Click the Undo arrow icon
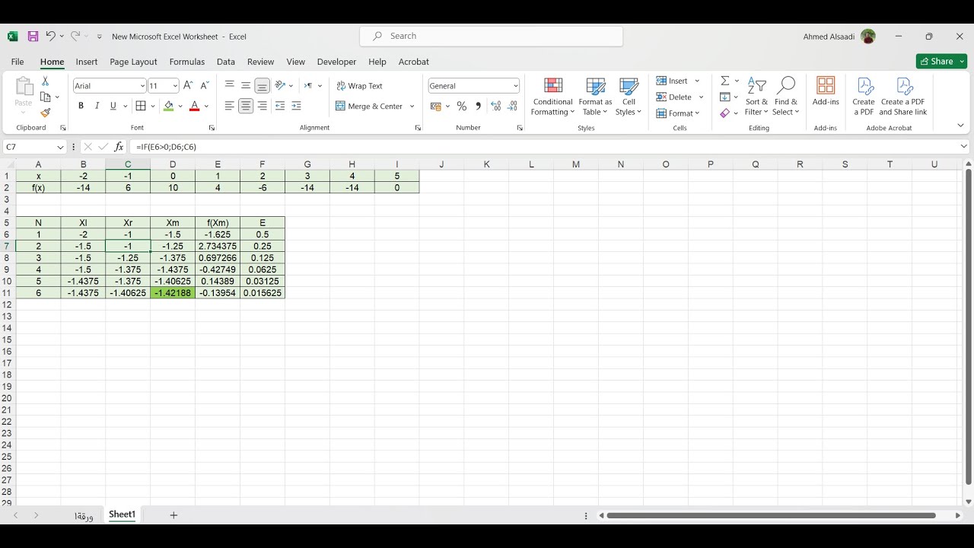This screenshot has height=548, width=974. click(x=50, y=36)
